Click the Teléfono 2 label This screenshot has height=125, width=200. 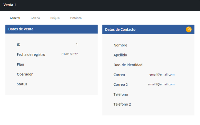pos(122,104)
